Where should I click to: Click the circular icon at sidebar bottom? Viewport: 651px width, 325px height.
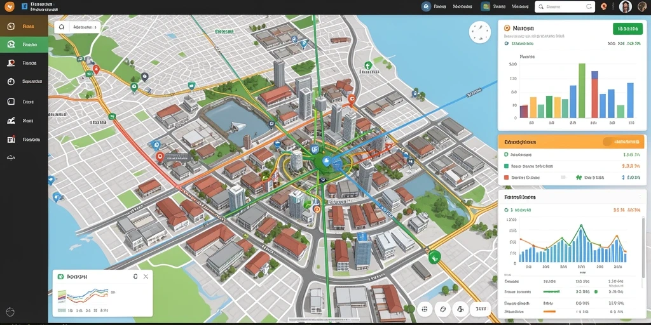click(x=10, y=312)
